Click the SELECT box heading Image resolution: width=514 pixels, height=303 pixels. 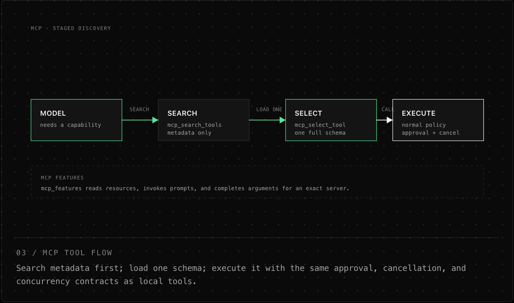308,113
